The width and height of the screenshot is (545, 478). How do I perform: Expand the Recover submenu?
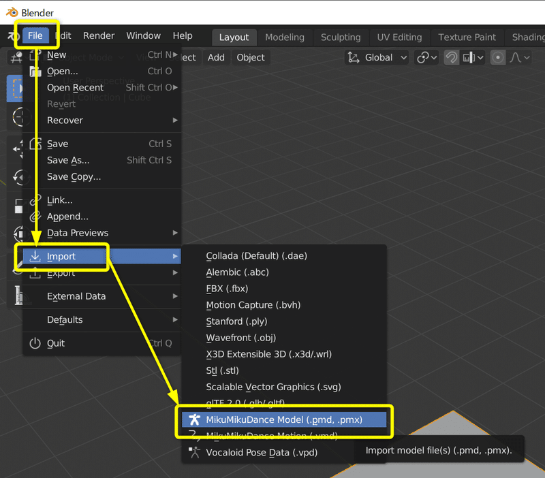(102, 121)
